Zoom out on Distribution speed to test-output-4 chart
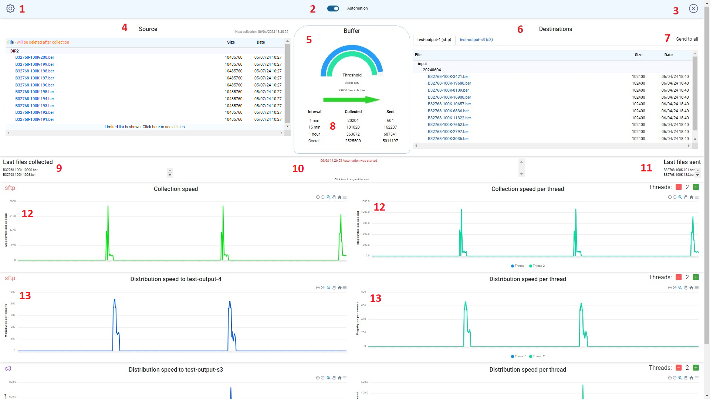 pos(323,288)
